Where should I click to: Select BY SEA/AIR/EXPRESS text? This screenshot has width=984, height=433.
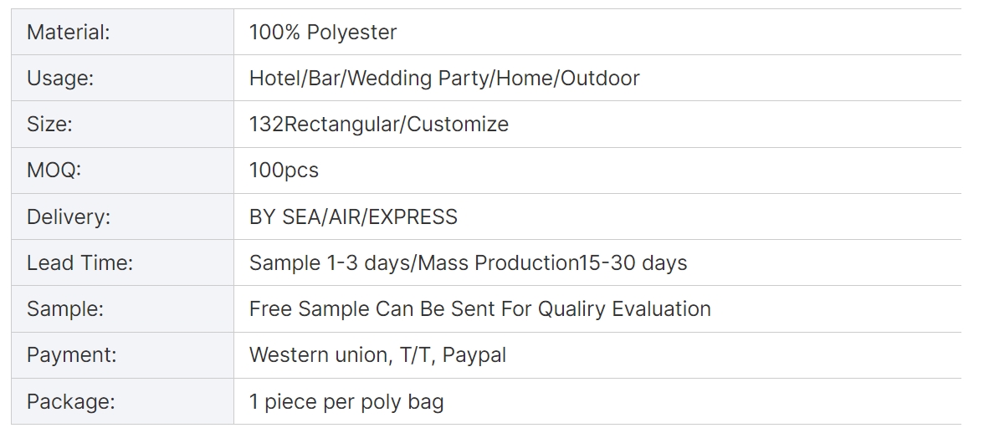[353, 216]
